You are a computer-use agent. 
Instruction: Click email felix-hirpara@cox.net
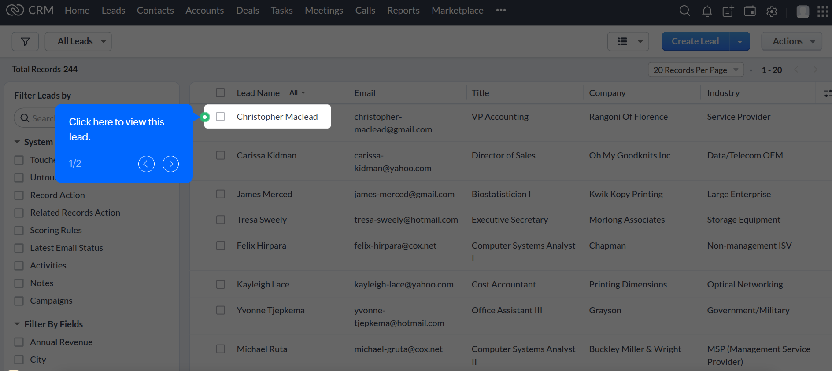click(395, 246)
